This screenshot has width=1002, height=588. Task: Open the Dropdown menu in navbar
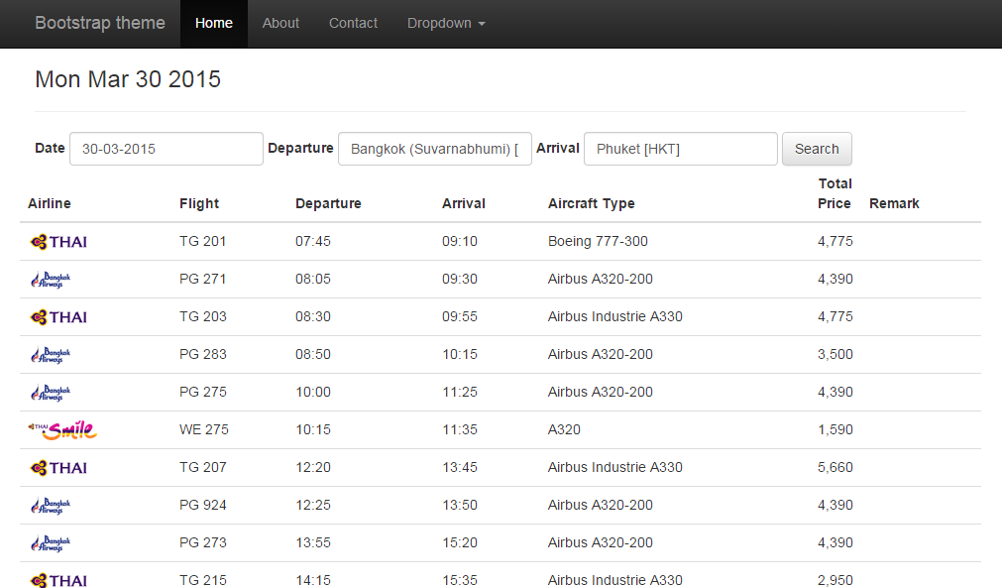click(446, 24)
